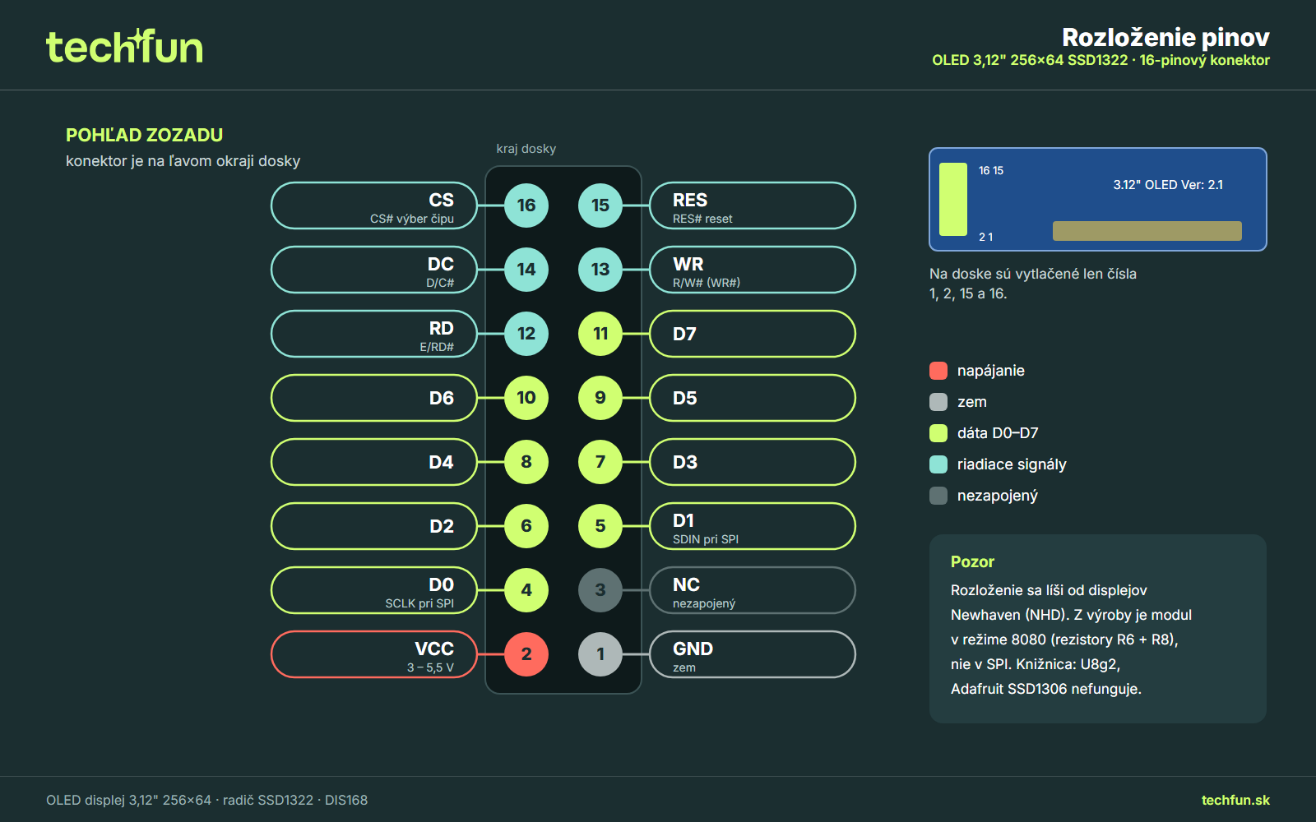Click the Pozor warning heading
Image resolution: width=1316 pixels, height=822 pixels.
coord(972,562)
